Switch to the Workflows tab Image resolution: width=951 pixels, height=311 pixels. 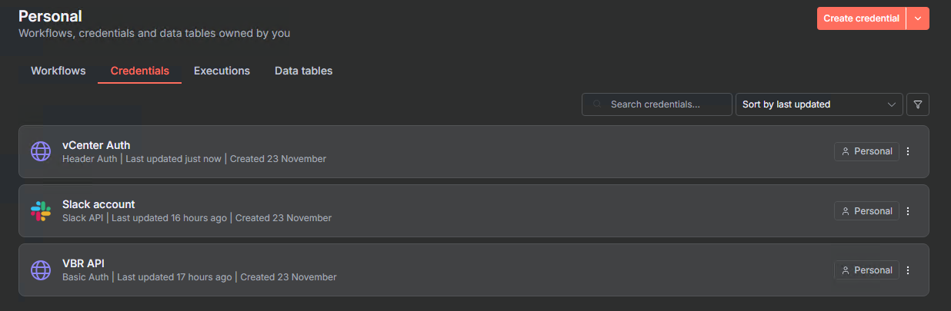click(58, 71)
